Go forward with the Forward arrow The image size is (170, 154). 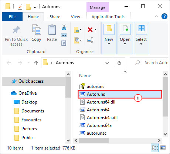[x=20, y=63]
